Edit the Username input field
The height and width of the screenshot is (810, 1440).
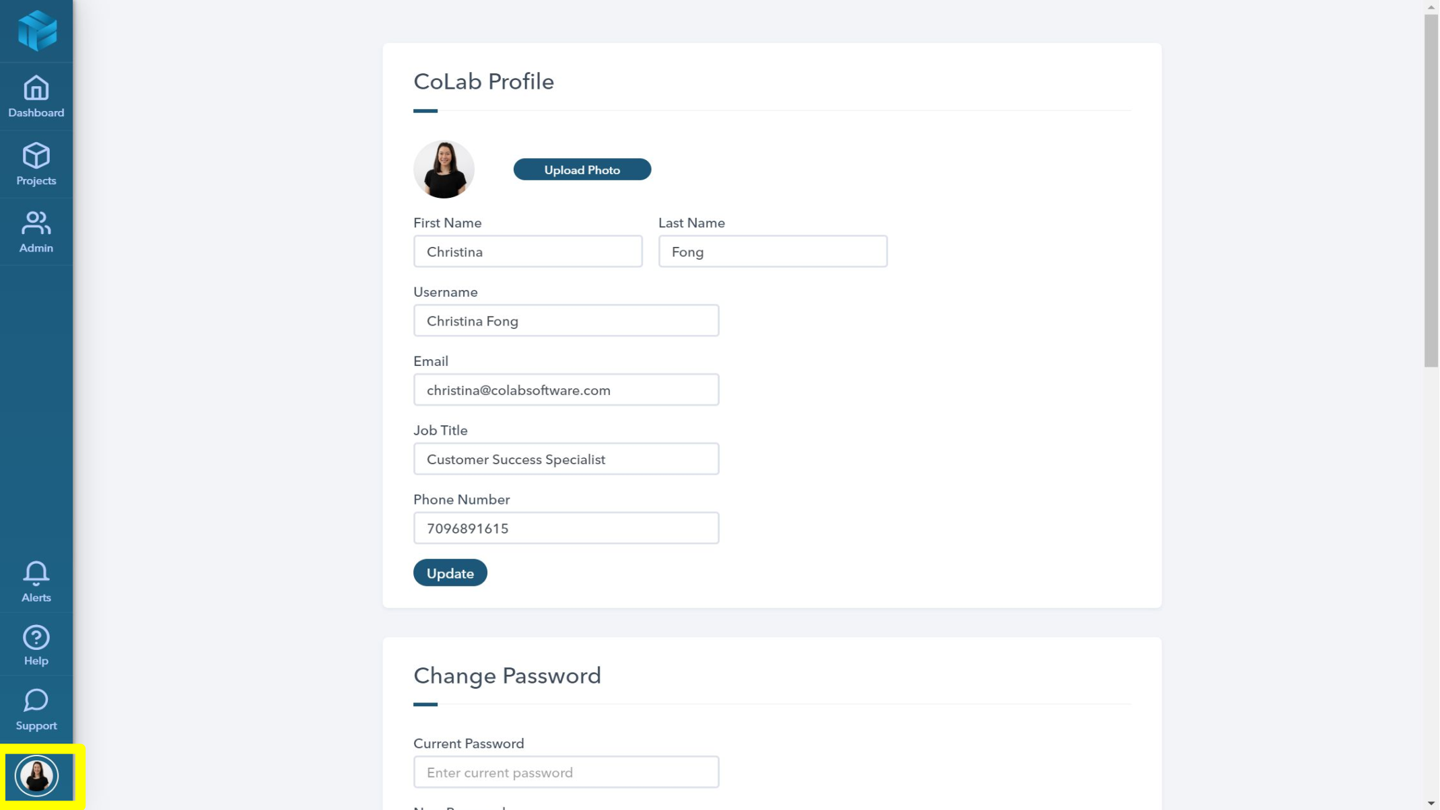coord(565,320)
